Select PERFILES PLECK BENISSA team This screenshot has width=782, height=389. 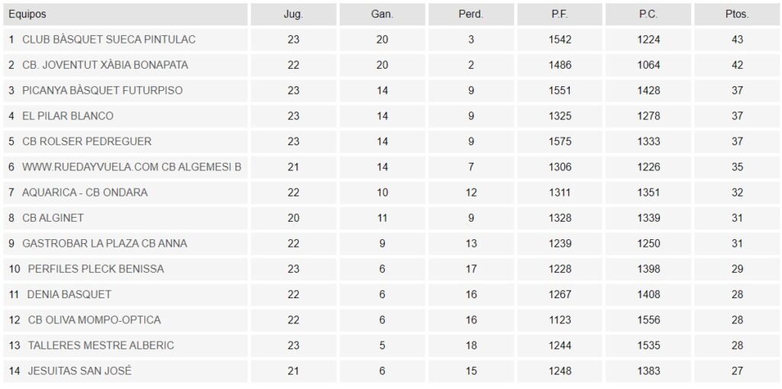click(x=95, y=269)
